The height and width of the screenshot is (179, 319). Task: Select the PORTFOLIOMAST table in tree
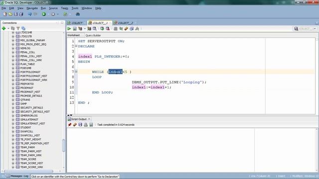(x=30, y=72)
